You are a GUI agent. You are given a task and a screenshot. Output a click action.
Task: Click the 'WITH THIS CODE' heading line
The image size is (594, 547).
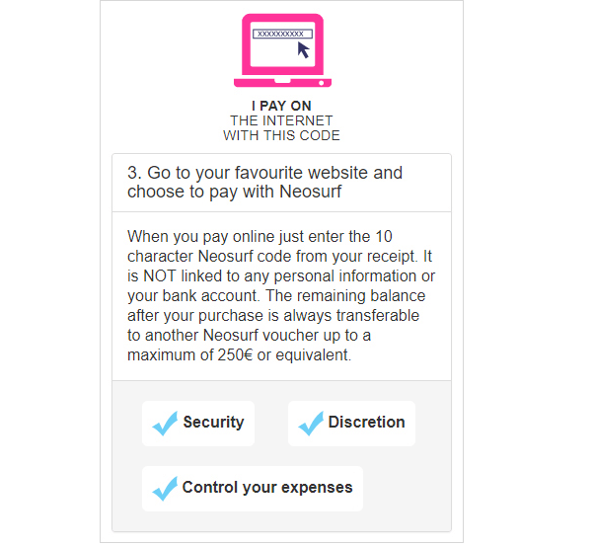click(281, 135)
